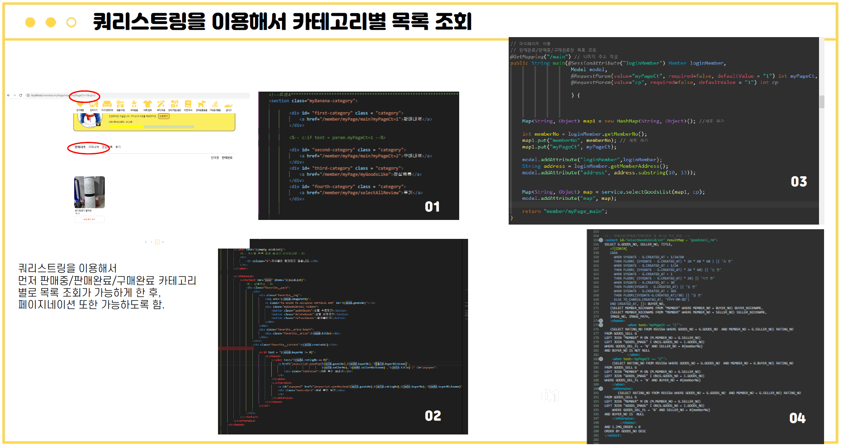Viewport: 843px width, 448px height.
Task: Open the 구매내역 tab
Action: (x=94, y=147)
